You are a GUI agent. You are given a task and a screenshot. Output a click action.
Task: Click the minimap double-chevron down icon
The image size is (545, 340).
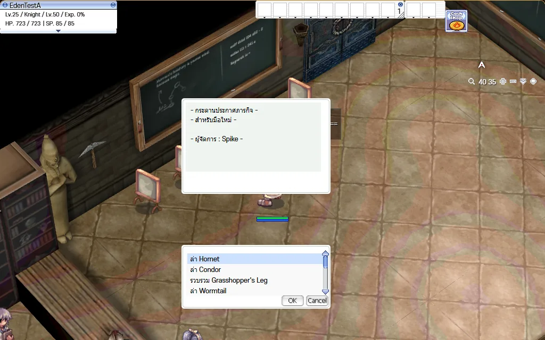pyautogui.click(x=523, y=81)
